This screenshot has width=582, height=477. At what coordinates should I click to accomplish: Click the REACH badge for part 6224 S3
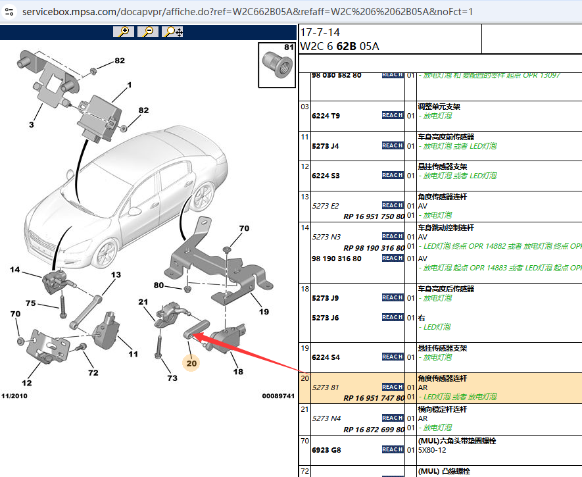tap(393, 175)
